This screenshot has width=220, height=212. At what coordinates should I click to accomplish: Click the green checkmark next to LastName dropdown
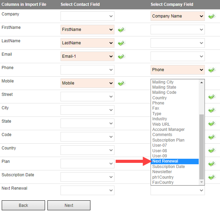point(121,43)
